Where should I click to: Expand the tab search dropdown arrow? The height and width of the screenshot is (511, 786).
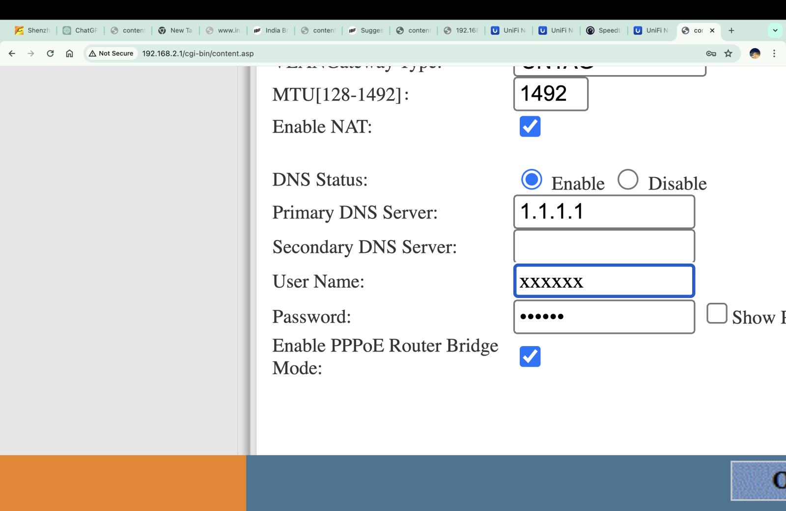pyautogui.click(x=775, y=30)
